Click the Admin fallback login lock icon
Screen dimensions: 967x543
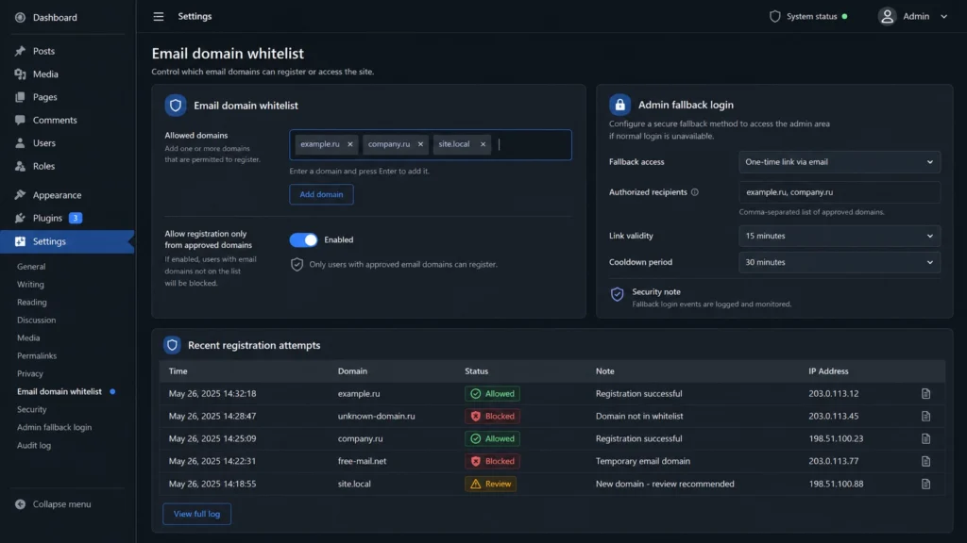pyautogui.click(x=619, y=106)
